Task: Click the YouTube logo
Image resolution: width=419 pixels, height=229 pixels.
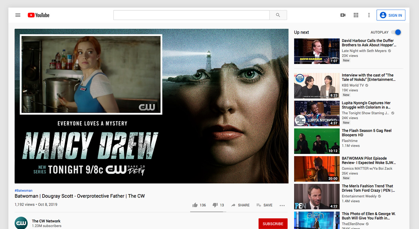Action: coord(38,15)
